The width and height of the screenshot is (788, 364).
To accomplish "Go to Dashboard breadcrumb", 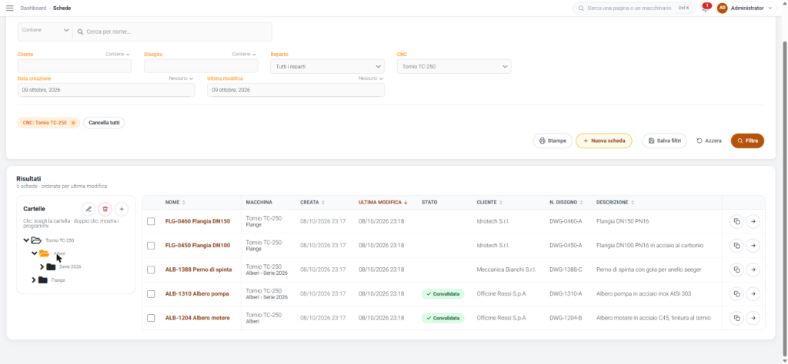I will 33,8.
